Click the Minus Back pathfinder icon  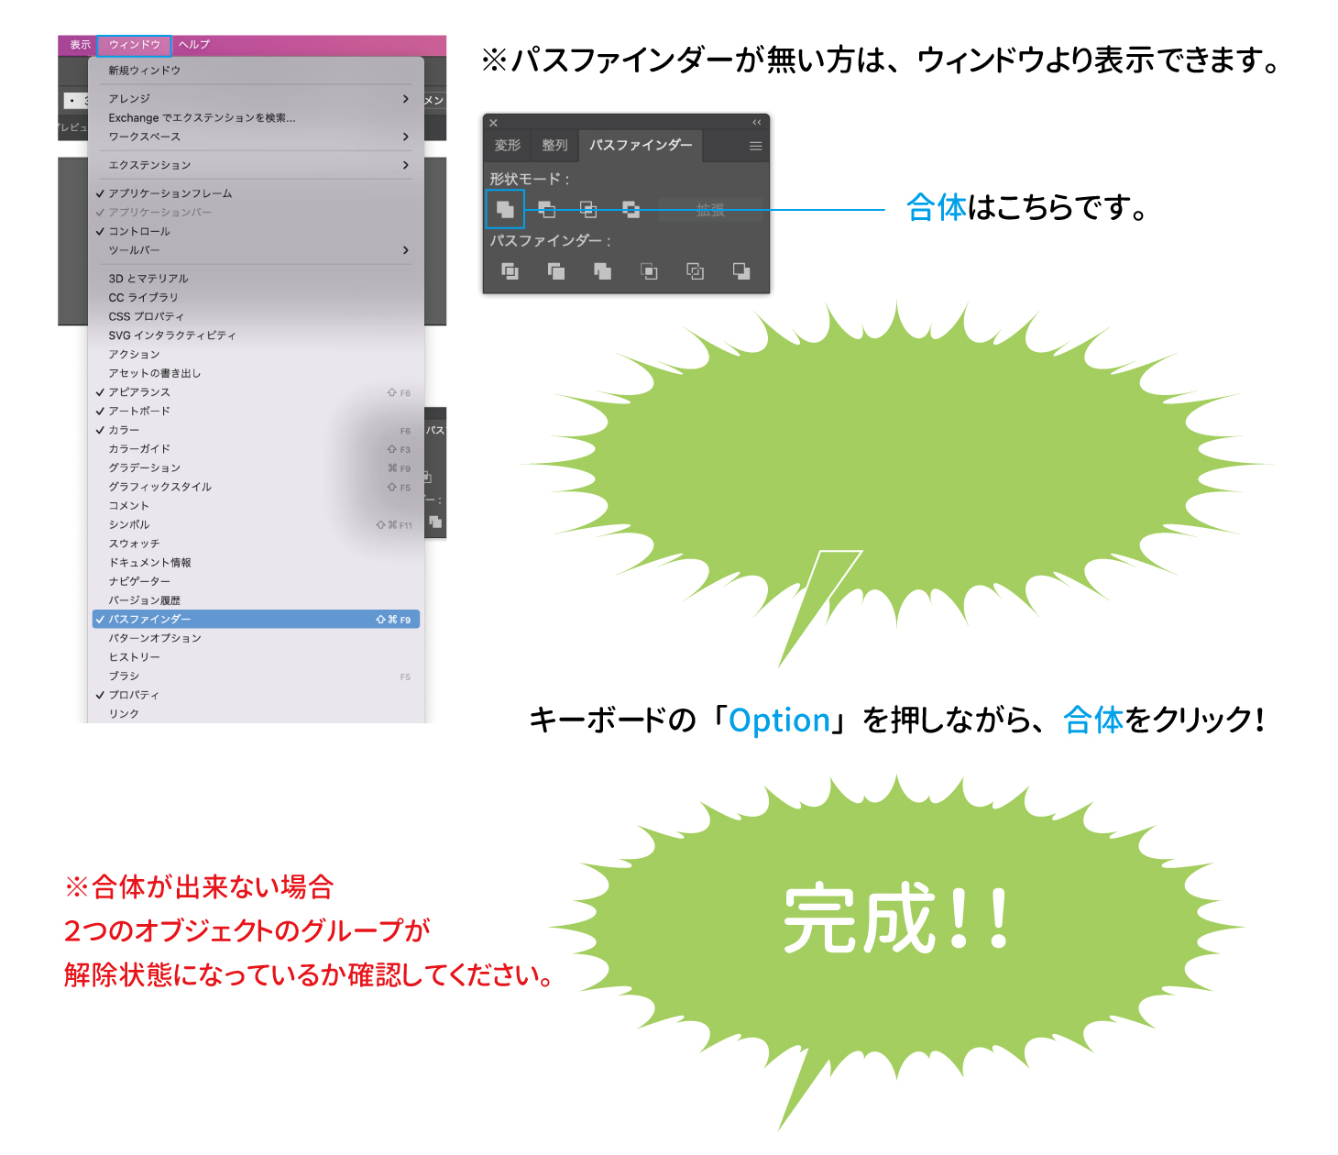tap(741, 270)
